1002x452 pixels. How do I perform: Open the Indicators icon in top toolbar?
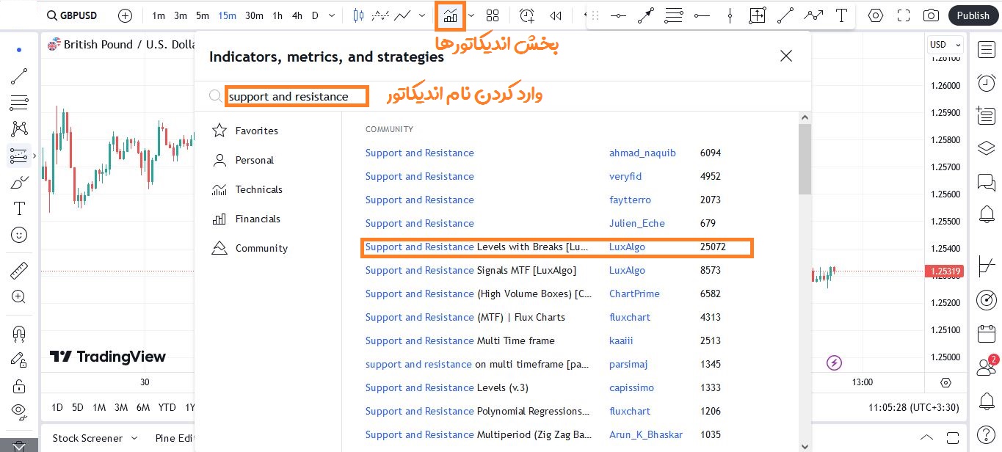point(450,15)
